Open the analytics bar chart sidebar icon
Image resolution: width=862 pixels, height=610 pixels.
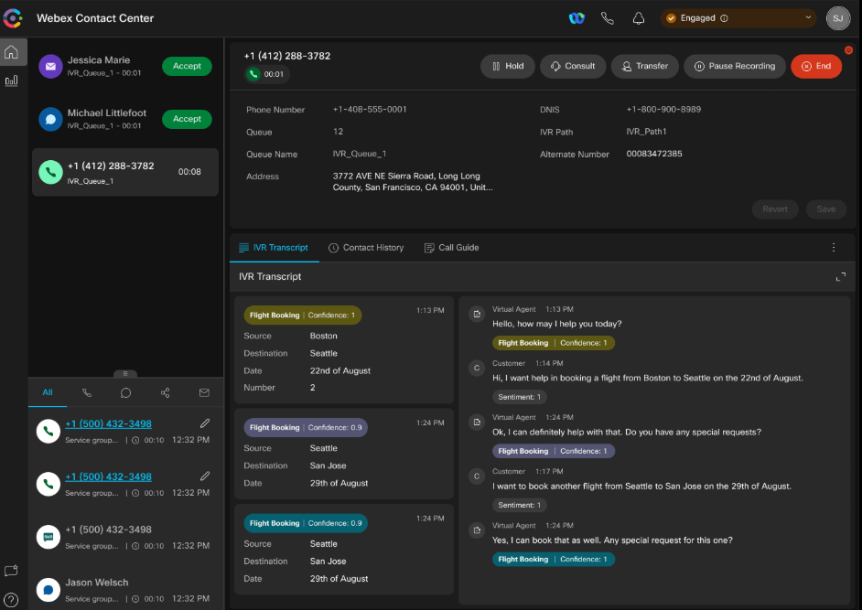coord(12,81)
